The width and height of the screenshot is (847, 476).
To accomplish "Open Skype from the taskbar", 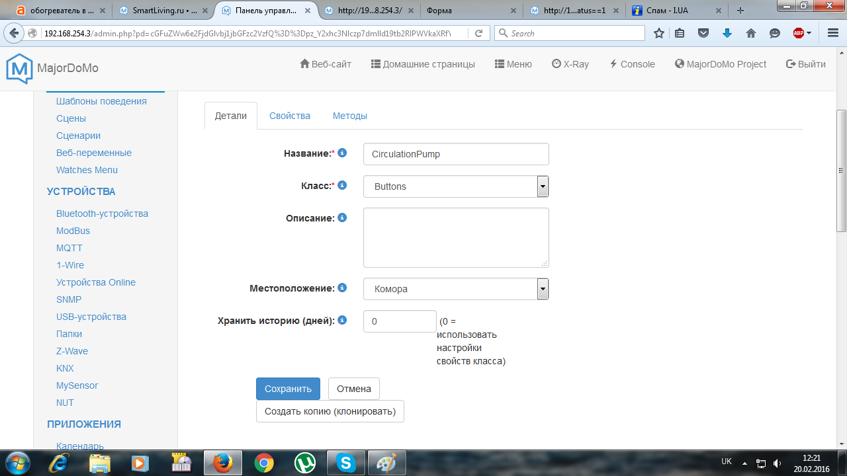I will [x=345, y=463].
